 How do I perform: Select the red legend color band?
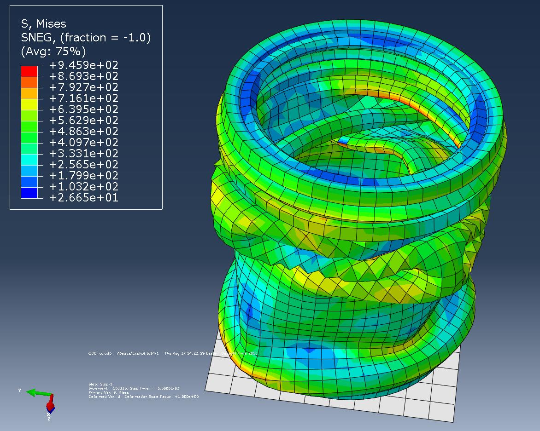coord(29,71)
